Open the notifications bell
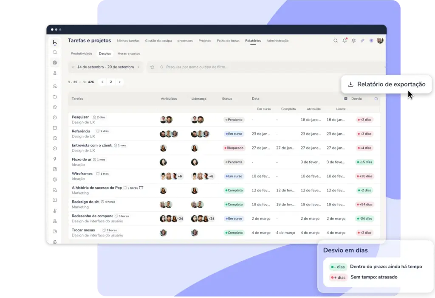Image resolution: width=435 pixels, height=298 pixels. click(345, 40)
